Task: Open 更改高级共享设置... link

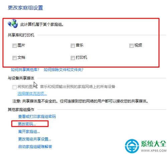Action: pos(35,139)
